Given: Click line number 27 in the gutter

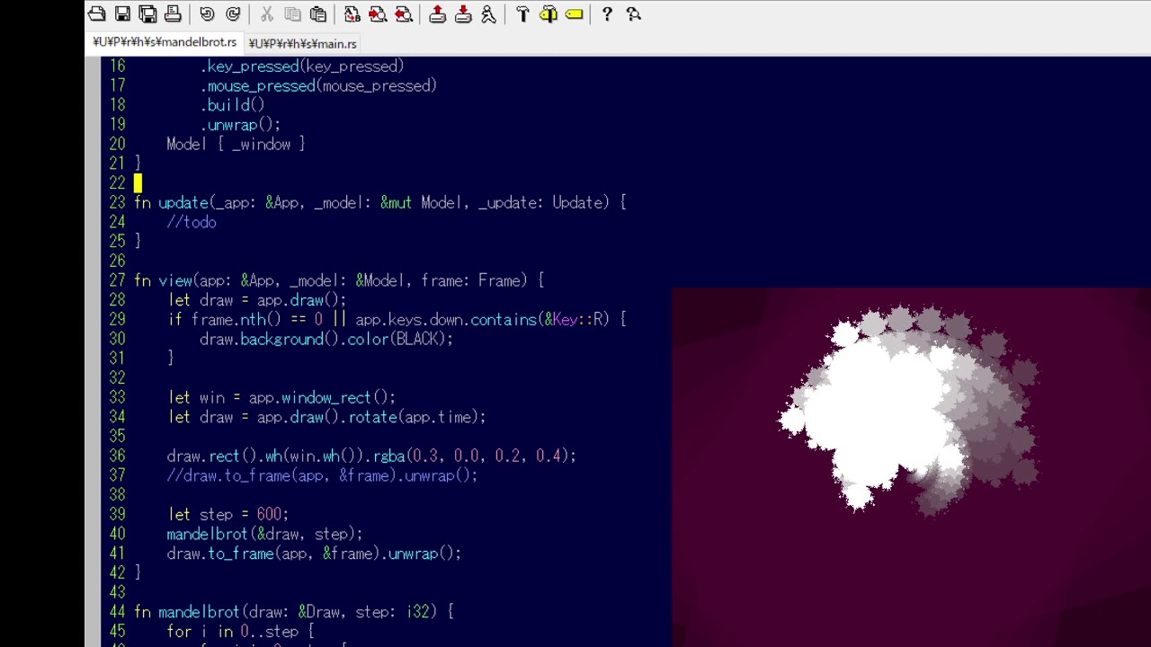Looking at the screenshot, I should 117,280.
